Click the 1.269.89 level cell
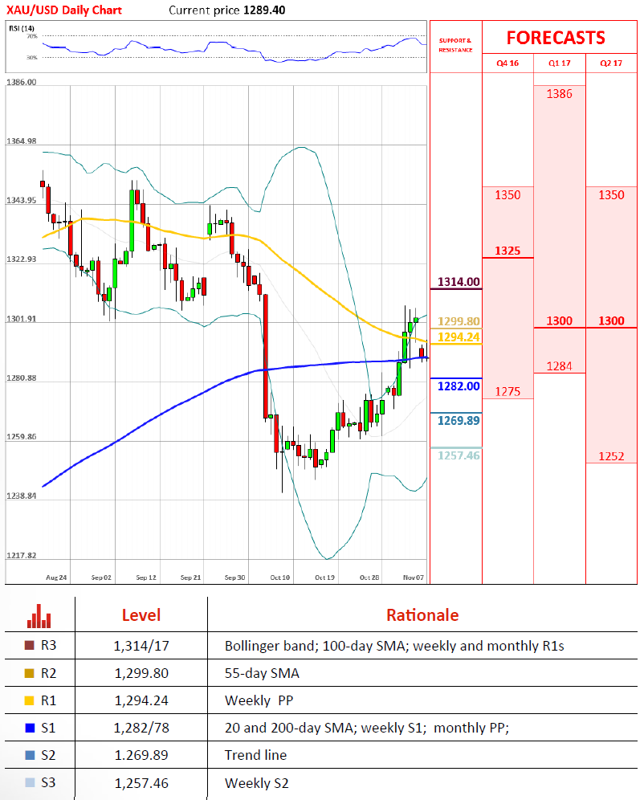Image resolution: width=644 pixels, height=800 pixels. 141,755
